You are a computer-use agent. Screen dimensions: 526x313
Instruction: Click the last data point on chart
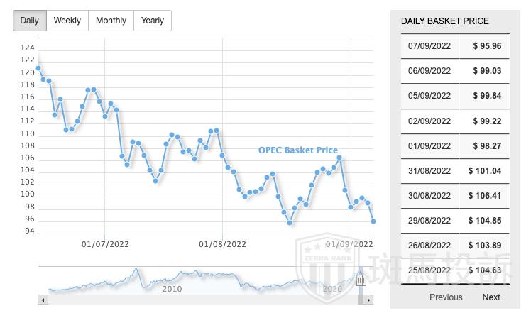click(x=373, y=221)
